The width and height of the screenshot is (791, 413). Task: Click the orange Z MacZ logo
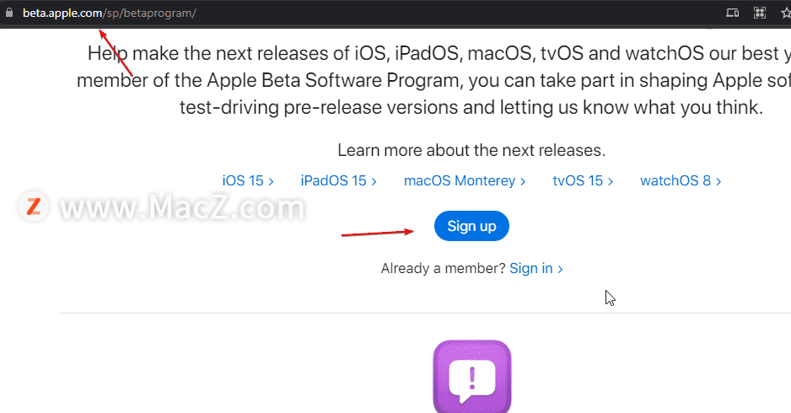[33, 206]
